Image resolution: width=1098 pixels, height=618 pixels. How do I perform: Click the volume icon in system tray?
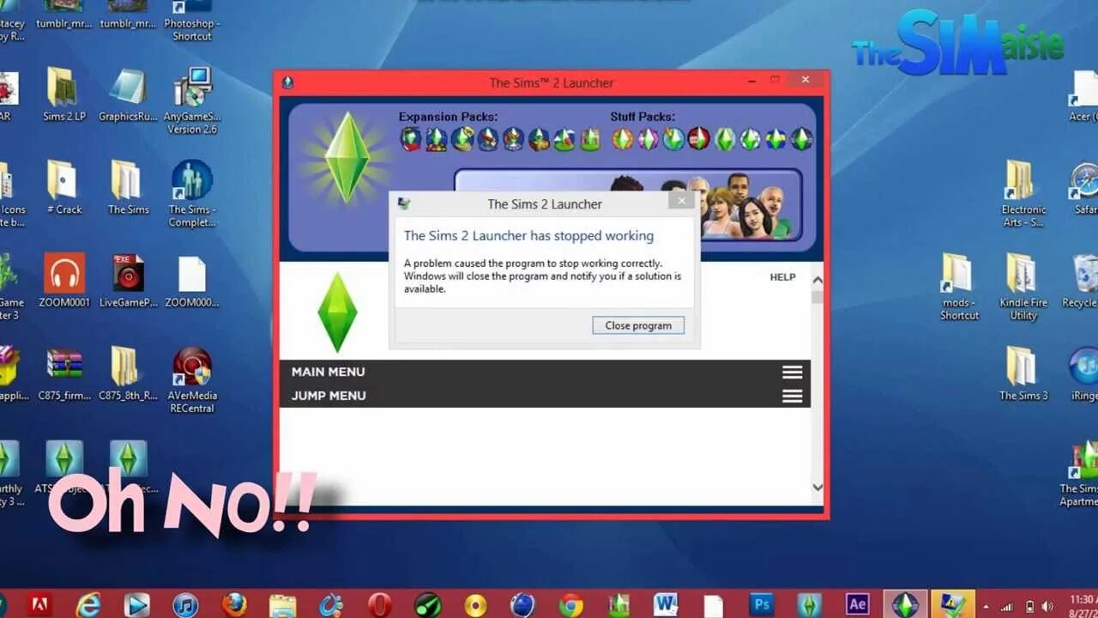[1047, 606]
